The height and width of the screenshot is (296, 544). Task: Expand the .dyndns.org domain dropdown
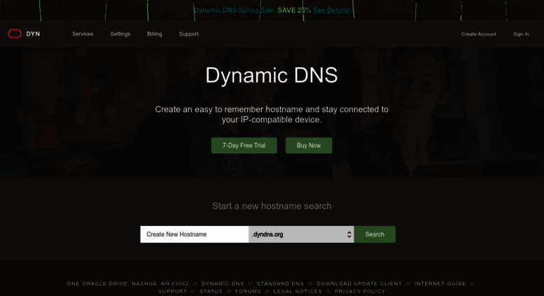tap(301, 234)
